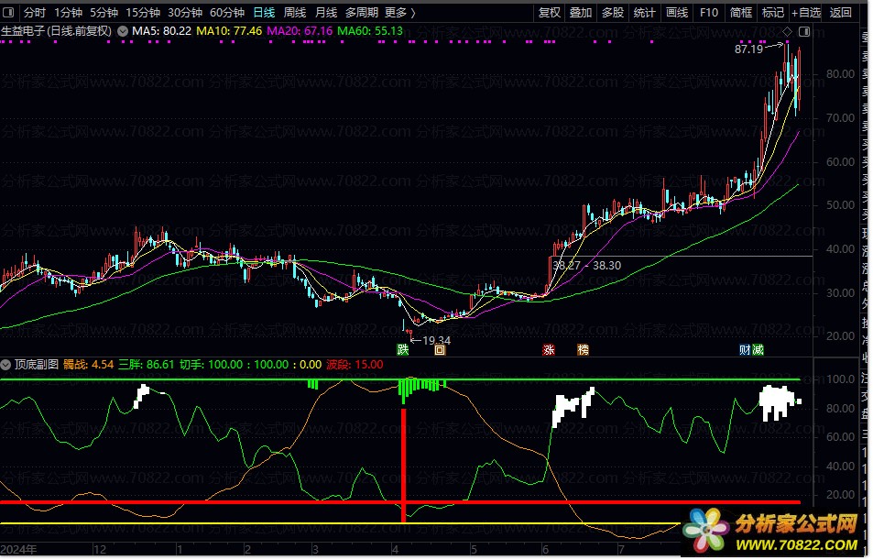Click the 切手: 100.00 indicator value
Image resolution: width=873 pixels, height=560 pixels.
pyautogui.click(x=212, y=365)
